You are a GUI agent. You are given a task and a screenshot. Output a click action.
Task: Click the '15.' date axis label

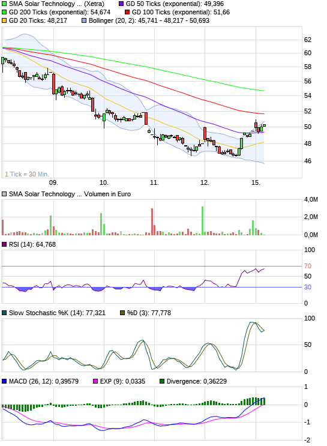(256, 182)
